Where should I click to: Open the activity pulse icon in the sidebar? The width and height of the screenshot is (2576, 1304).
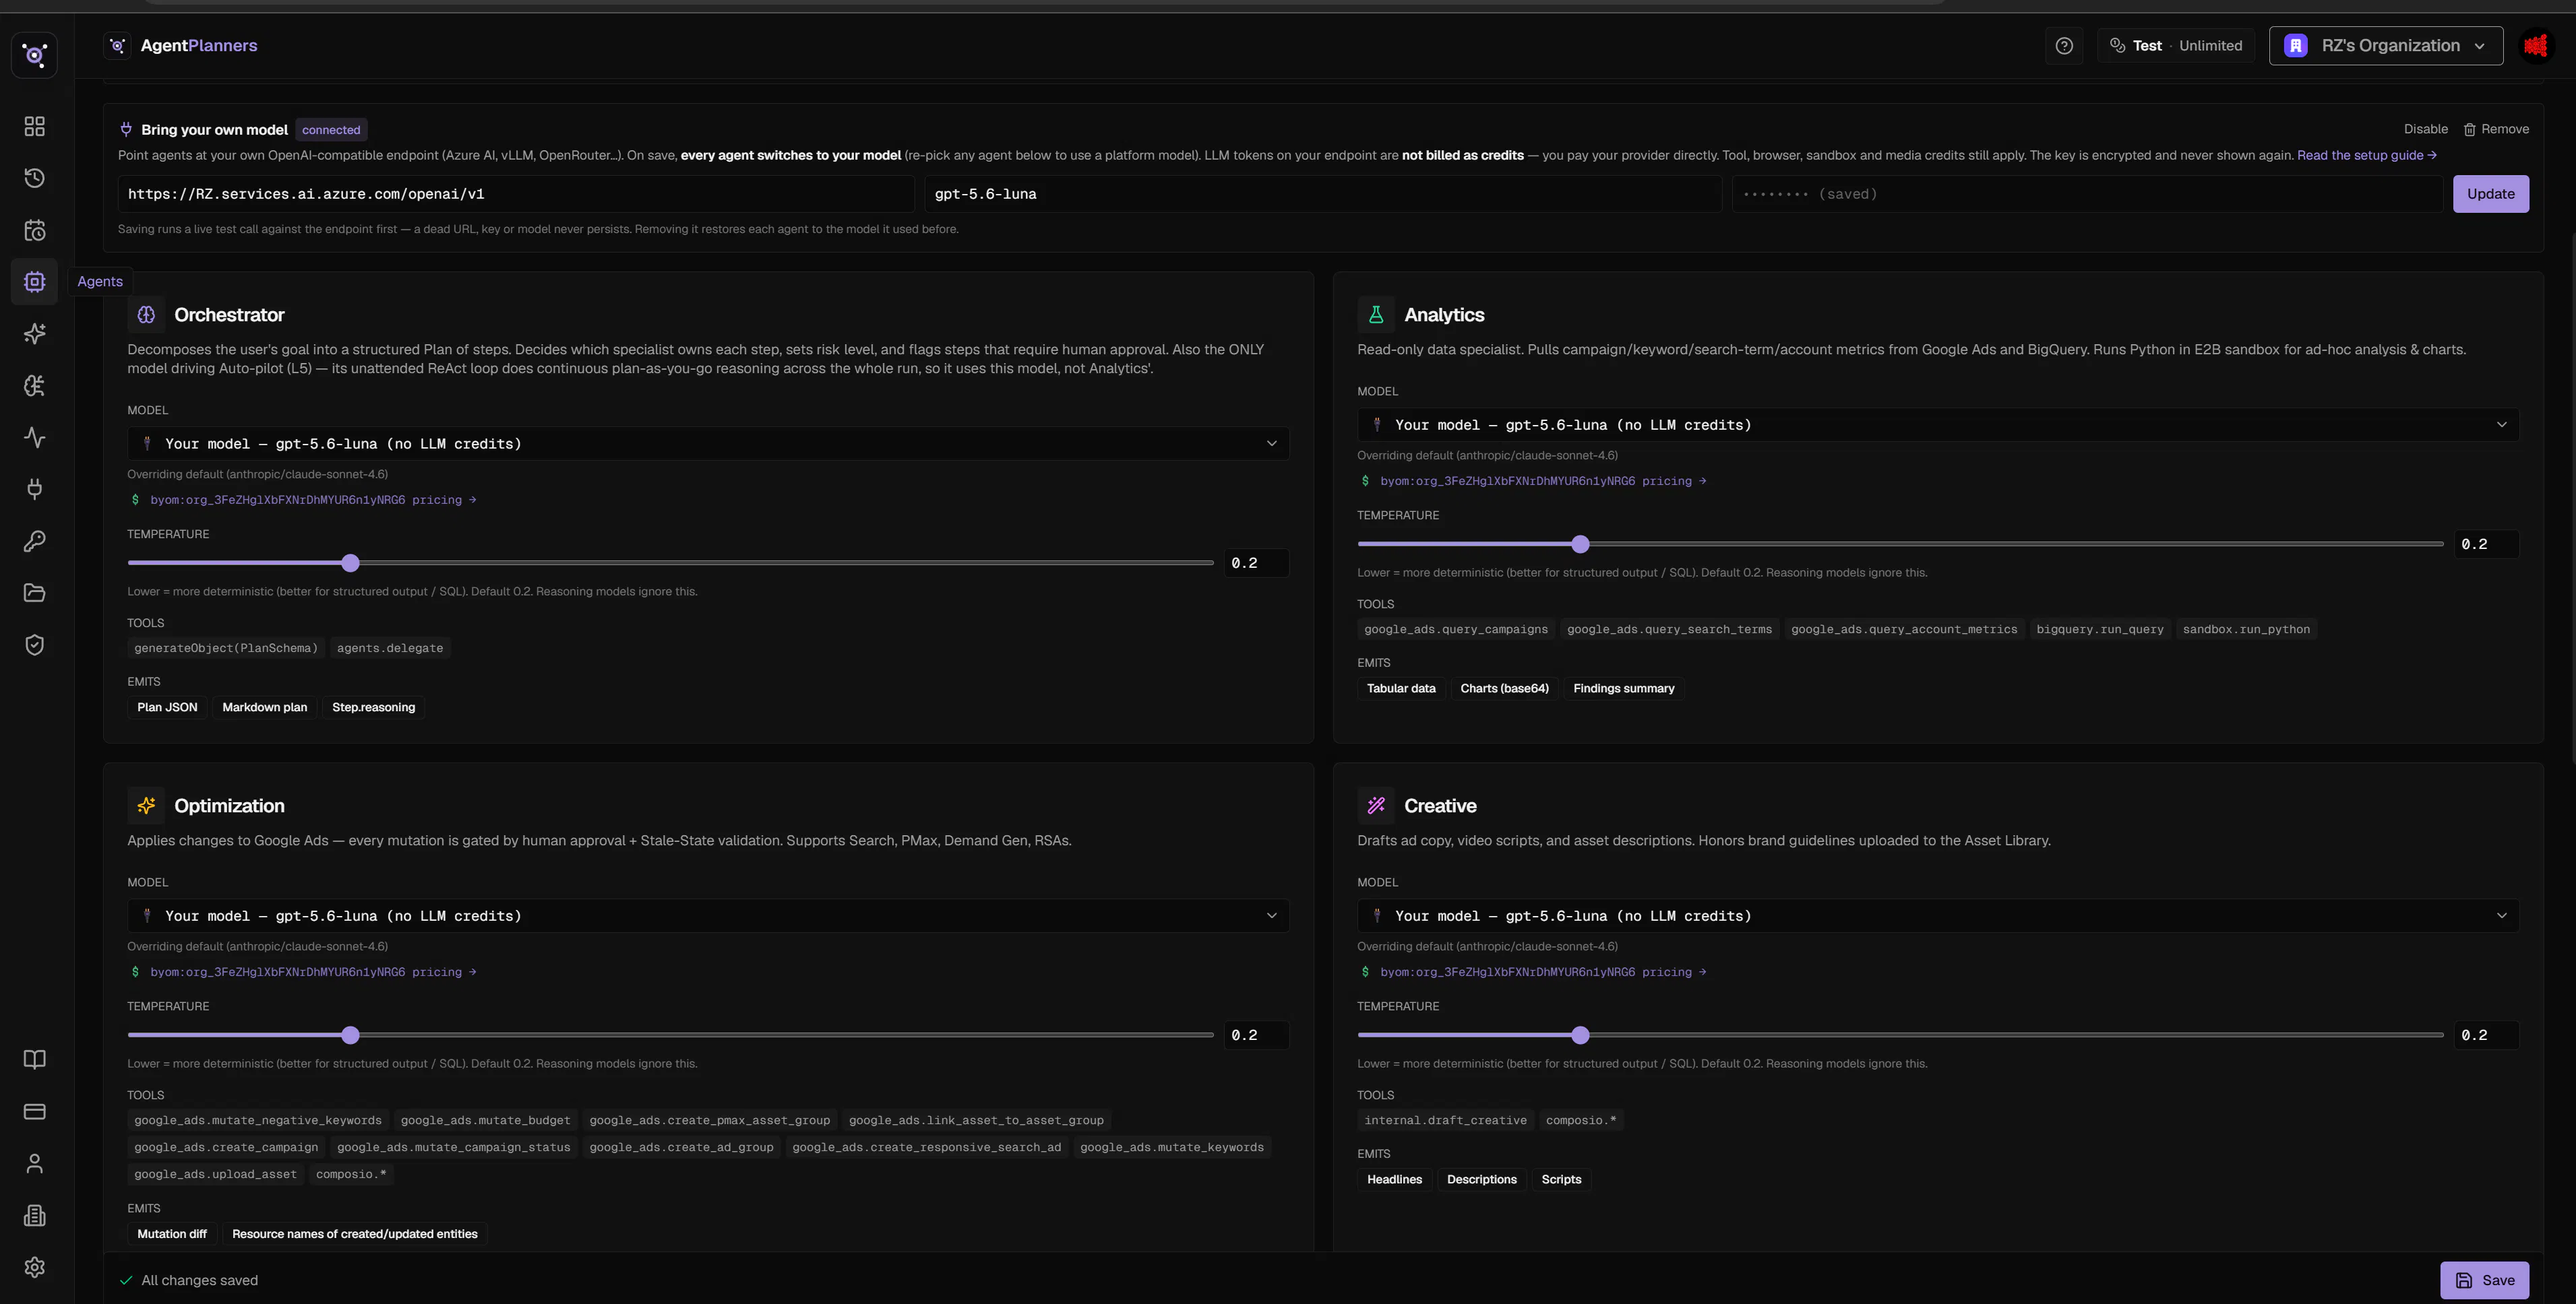click(34, 438)
